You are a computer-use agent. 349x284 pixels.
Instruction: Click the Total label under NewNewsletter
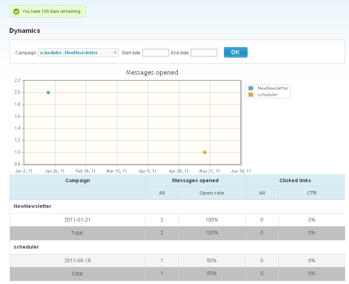point(78,233)
